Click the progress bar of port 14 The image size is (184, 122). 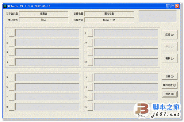(x=126, y=87)
